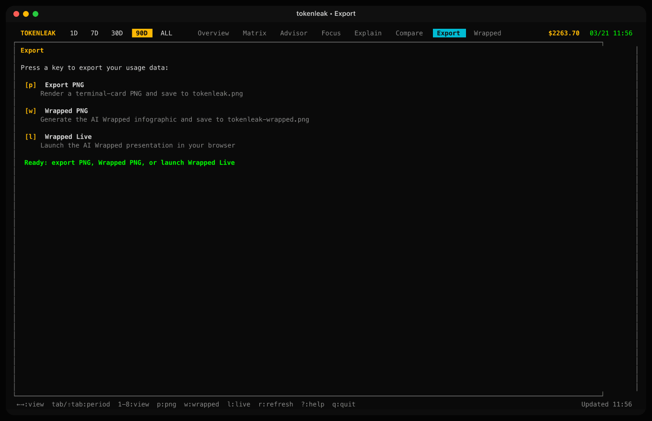Click the w:wrapped footer hint
The height and width of the screenshot is (421, 652).
coord(201,404)
